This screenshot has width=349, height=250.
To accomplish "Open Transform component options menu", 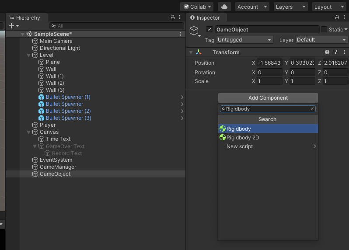I will tap(345, 52).
